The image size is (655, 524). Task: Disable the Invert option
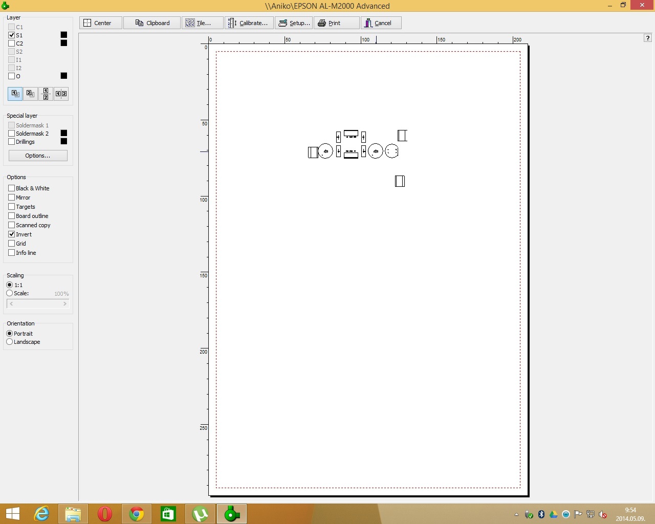[11, 234]
